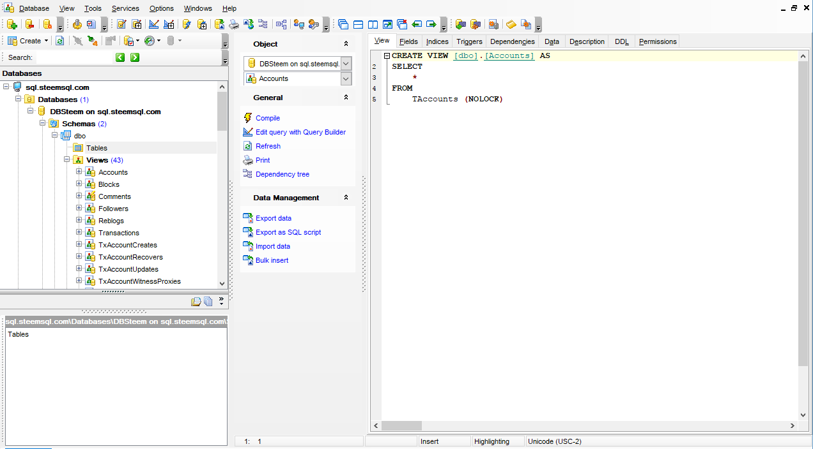Click Edit query with Query Builder link
The width and height of the screenshot is (813, 449).
300,132
